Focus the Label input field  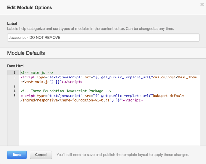[103, 37]
